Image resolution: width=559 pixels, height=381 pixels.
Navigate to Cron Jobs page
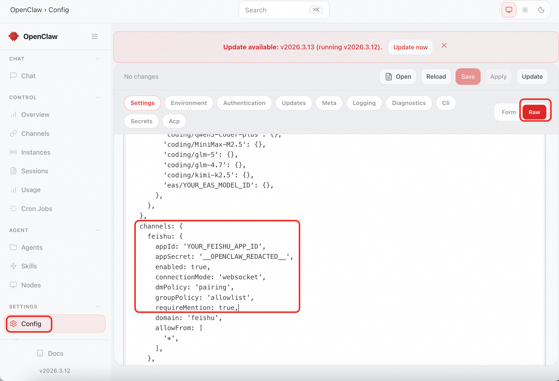[x=55, y=208]
